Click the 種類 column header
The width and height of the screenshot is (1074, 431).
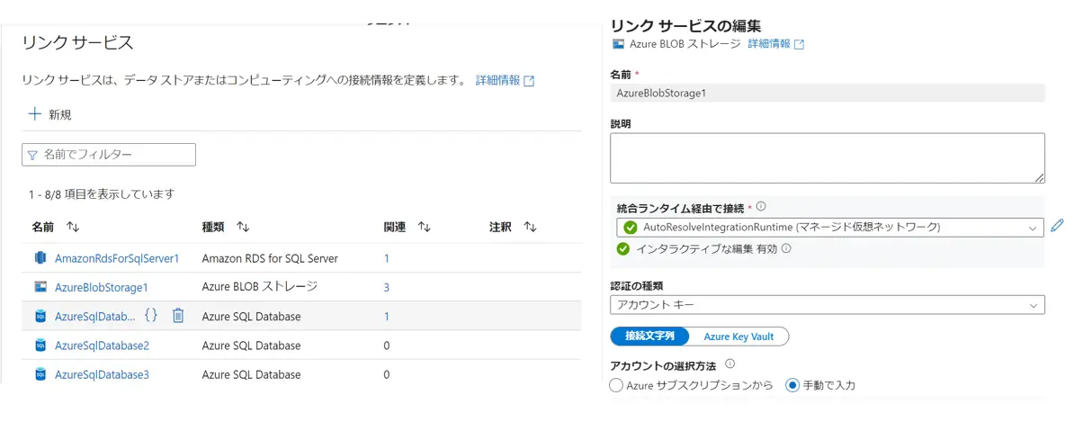coord(212,227)
